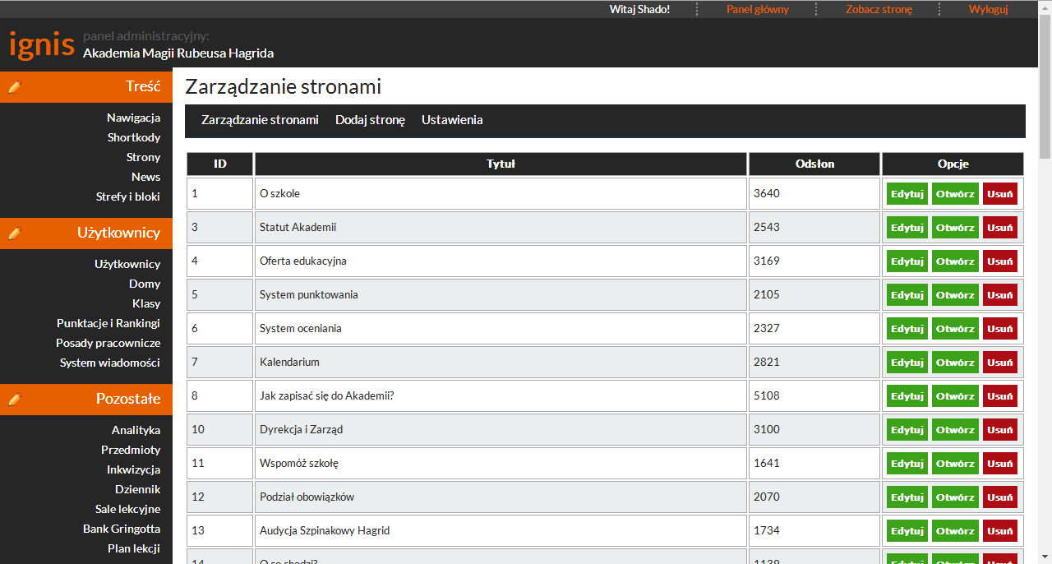Switch to the Ustawienia tab
Screen dimensions: 1052x564
click(x=452, y=120)
